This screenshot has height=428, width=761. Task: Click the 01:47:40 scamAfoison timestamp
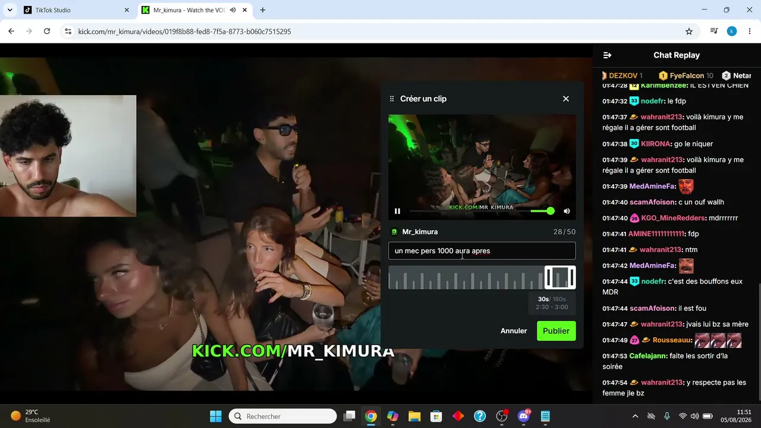615,202
